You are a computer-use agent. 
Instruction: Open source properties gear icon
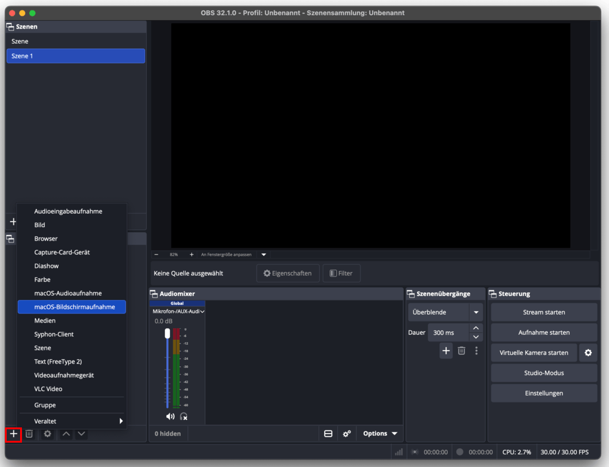pos(48,434)
